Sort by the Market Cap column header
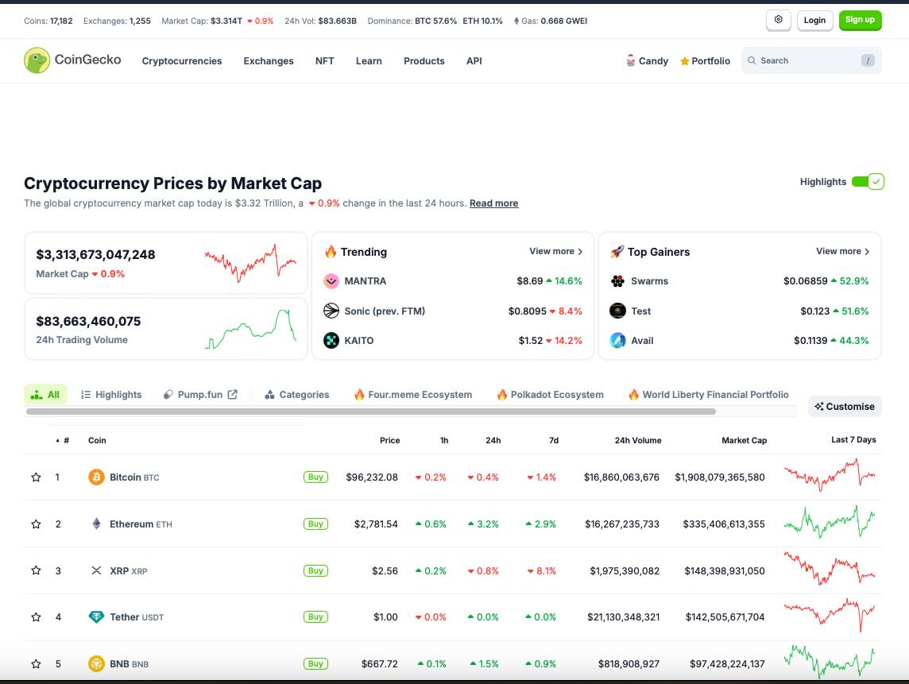This screenshot has width=909, height=684. click(744, 441)
